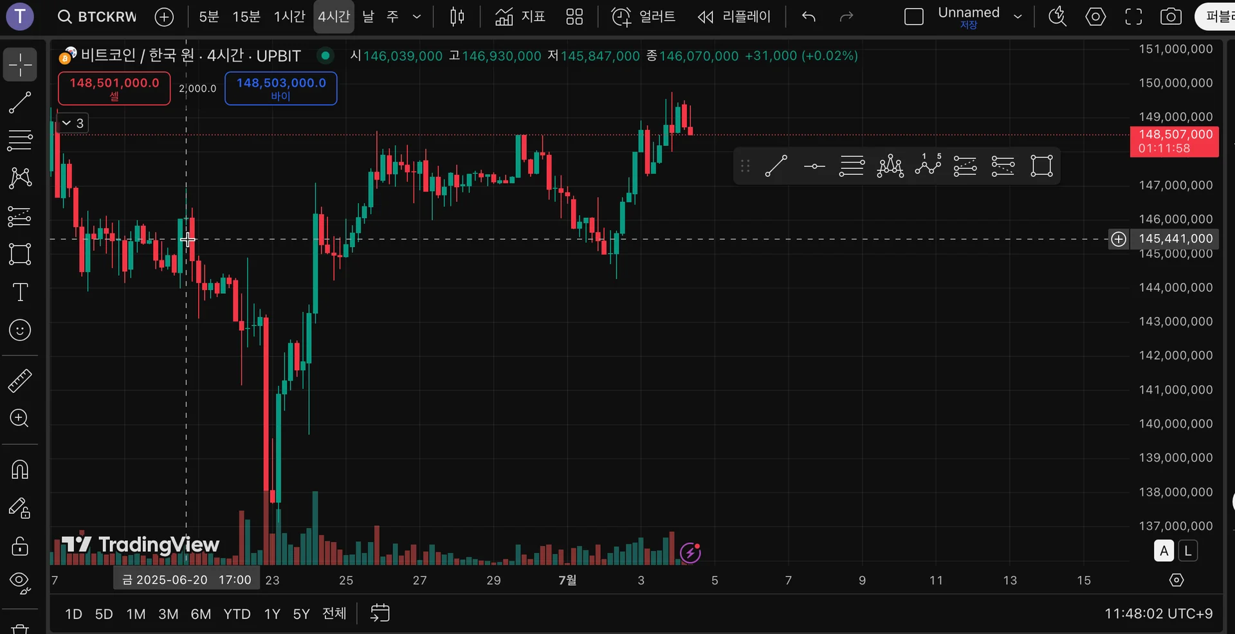This screenshot has height=634, width=1235.
Task: Activate the magnet snapping mode
Action: (20, 470)
